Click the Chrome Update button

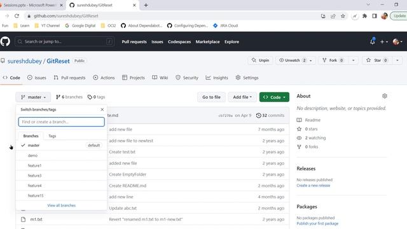[x=399, y=16]
